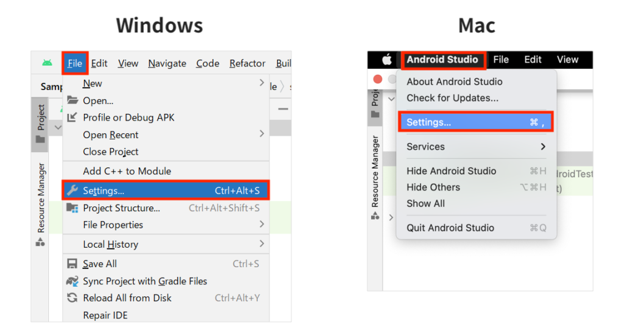Choose Close Project
624x336 pixels.
coord(166,152)
